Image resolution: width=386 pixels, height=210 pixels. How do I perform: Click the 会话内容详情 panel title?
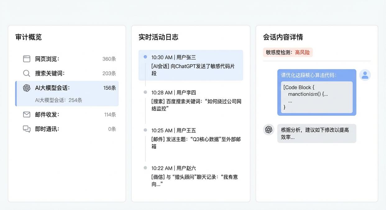282,37
